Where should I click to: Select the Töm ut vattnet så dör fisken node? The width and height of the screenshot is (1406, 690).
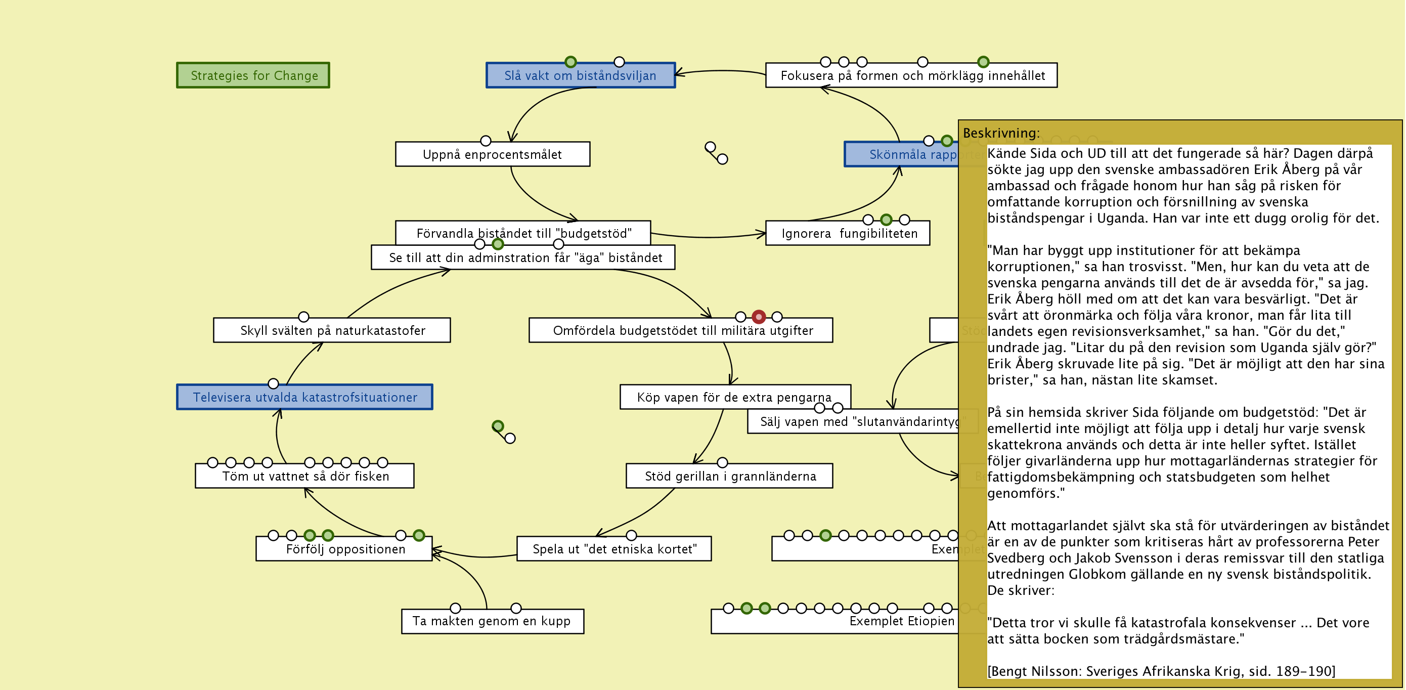tap(304, 477)
